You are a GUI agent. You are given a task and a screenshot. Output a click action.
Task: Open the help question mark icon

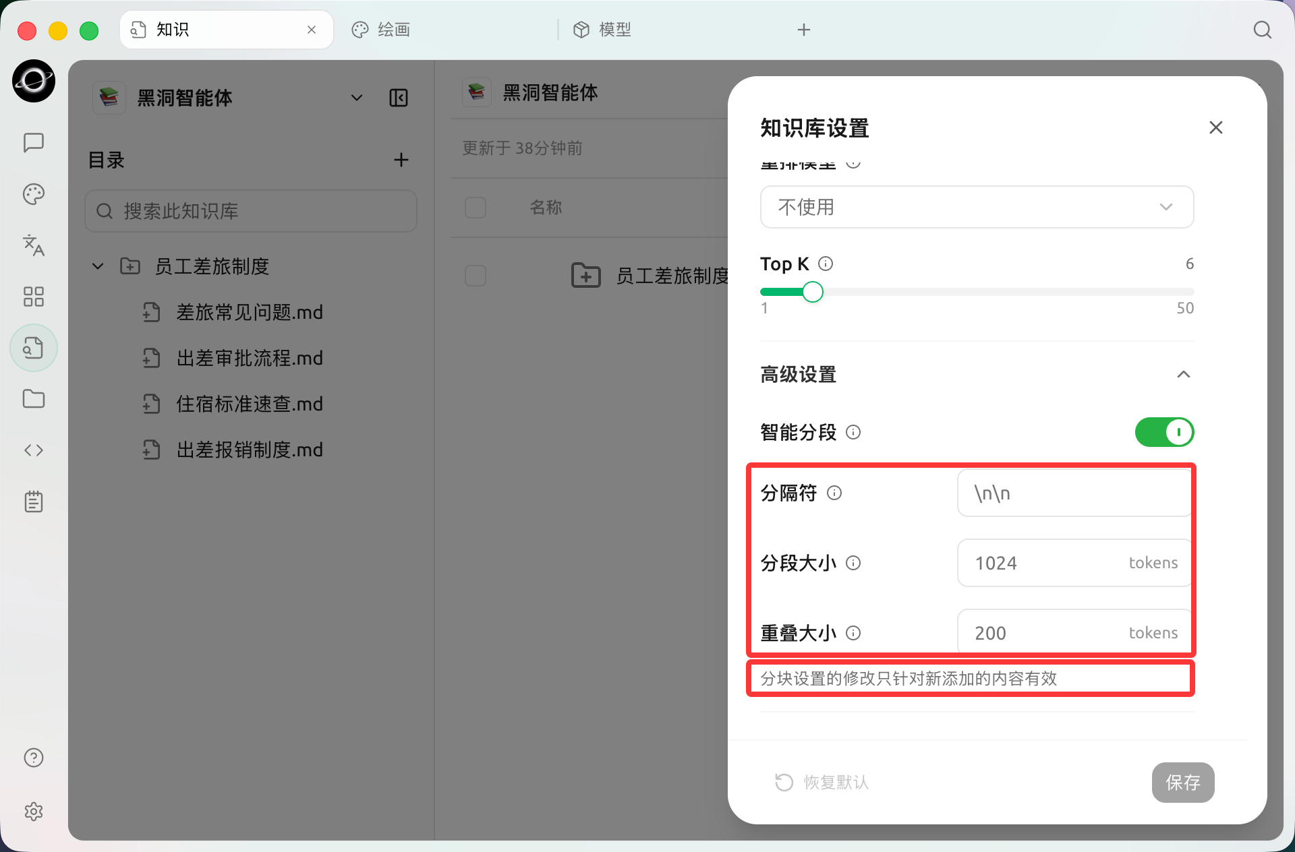point(34,758)
